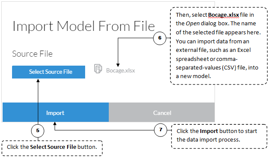Image resolution: width=273 pixels, height=160 pixels.
Task: Click arrowhead under Select Source File button
Action: click(x=38, y=81)
